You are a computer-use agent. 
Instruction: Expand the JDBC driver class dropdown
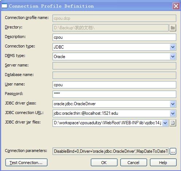point(173,104)
